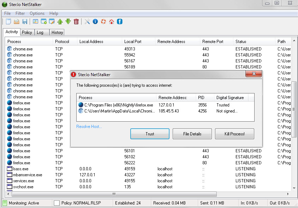Screen dimensions: 298x208
Task: Click the Edit rule pencil icon
Action: pyautogui.click(x=52, y=22)
